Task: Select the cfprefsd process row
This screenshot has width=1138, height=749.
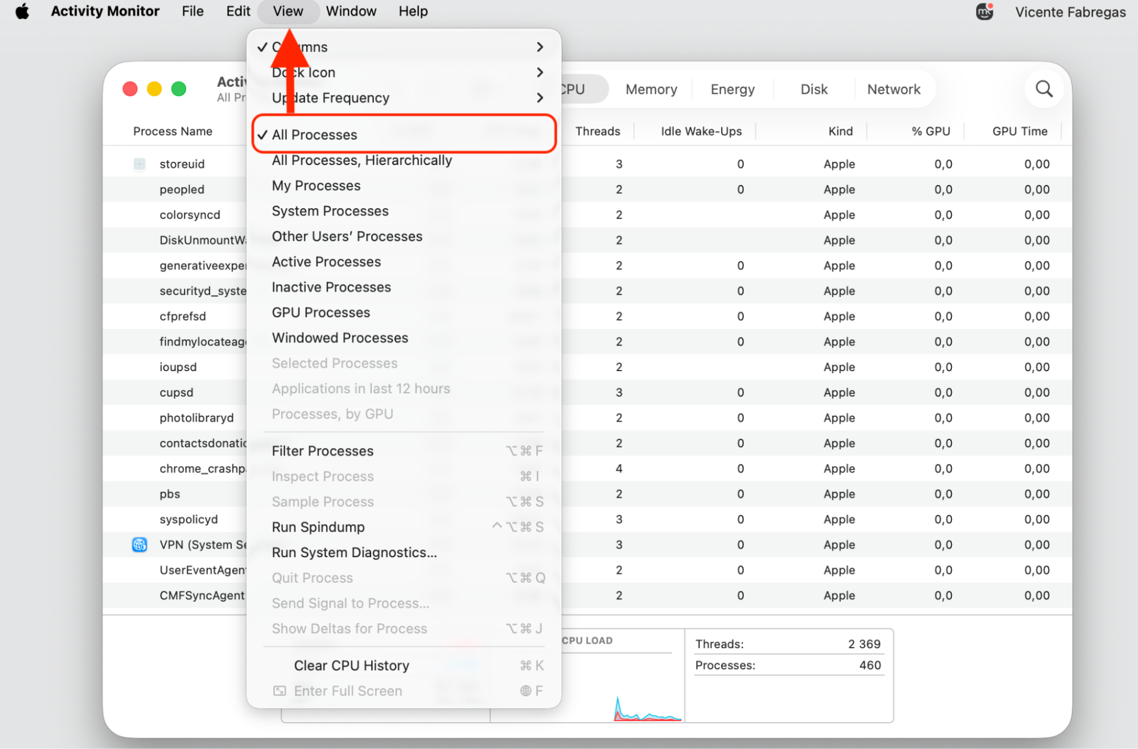Action: [587, 316]
